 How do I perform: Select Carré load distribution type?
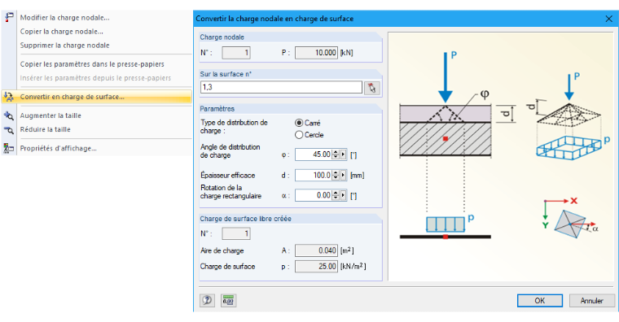pyautogui.click(x=299, y=123)
